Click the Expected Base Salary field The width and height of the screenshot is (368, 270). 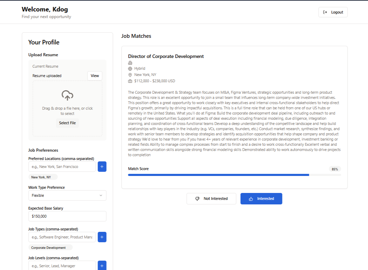(x=67, y=216)
